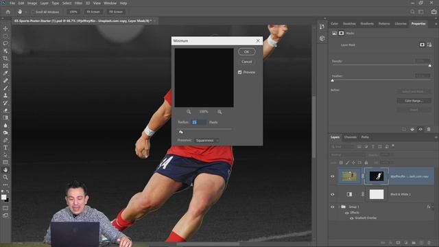Select the Crop tool

5,58
